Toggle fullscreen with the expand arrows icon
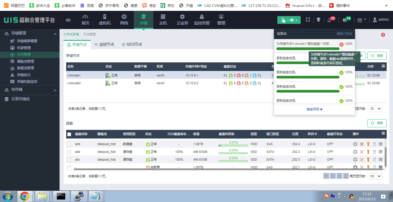This screenshot has height=202, width=393. (308, 20)
